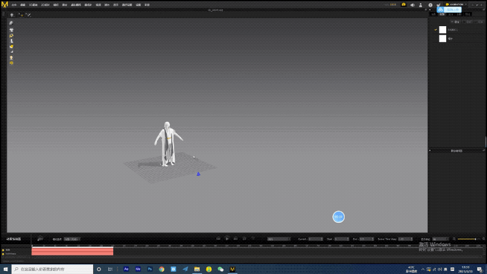Click the red animation clip on timeline

(x=72, y=251)
